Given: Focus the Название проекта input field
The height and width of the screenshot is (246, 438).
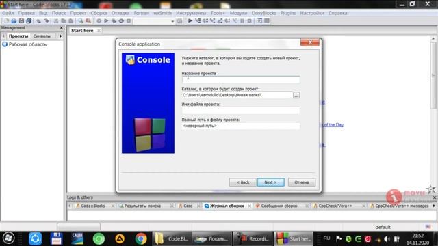Looking at the screenshot, I should (241, 79).
